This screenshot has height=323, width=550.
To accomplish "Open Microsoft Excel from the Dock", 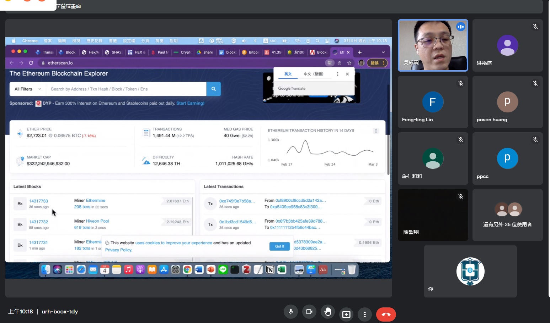I will [282, 270].
